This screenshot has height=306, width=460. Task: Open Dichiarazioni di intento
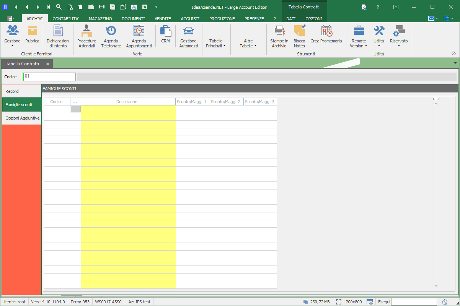[58, 36]
